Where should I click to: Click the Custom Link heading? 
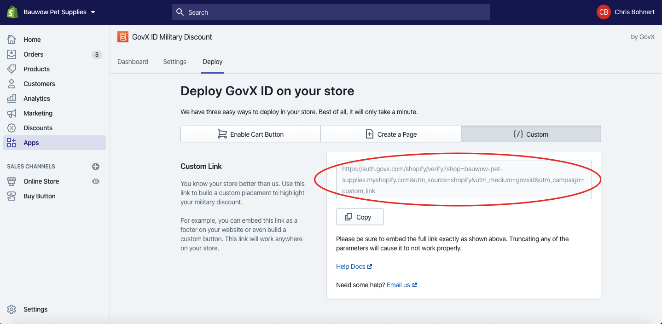pyautogui.click(x=201, y=166)
